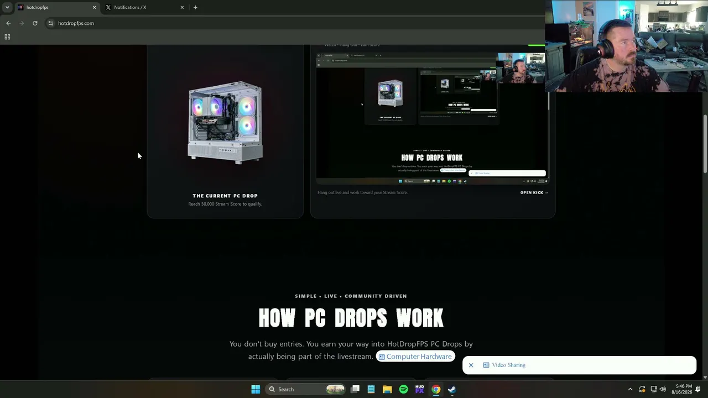This screenshot has width=708, height=398.
Task: Click the HOW PC DROPS WORK heading
Action: [x=351, y=318]
